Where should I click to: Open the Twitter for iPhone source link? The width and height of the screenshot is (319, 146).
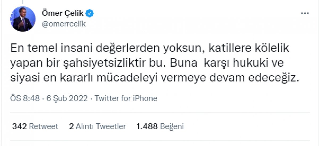click(126, 98)
